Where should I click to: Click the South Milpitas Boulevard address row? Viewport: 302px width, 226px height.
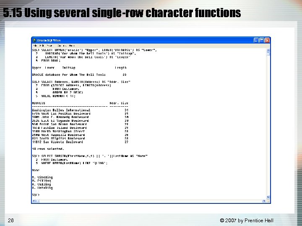(x=80, y=139)
